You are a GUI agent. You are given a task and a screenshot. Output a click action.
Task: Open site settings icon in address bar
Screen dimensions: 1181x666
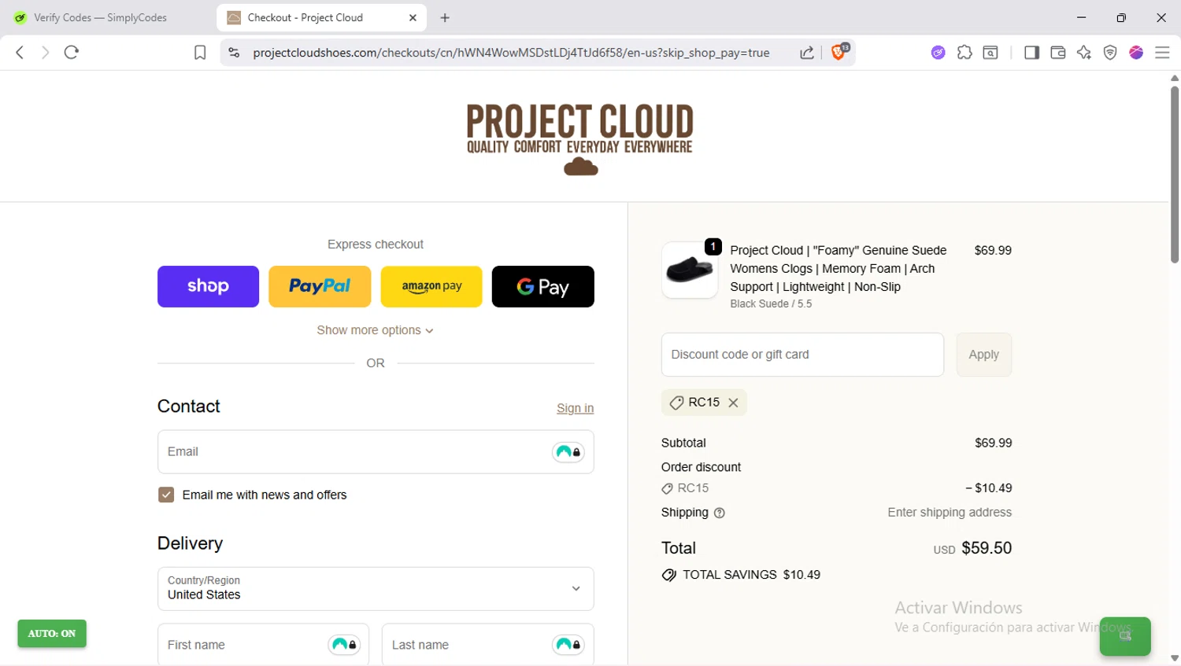tap(234, 53)
